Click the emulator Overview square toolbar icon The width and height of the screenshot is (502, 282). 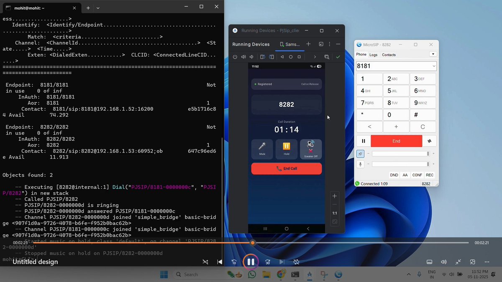click(x=299, y=57)
